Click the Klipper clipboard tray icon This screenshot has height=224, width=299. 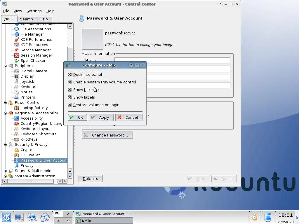(x=255, y=217)
